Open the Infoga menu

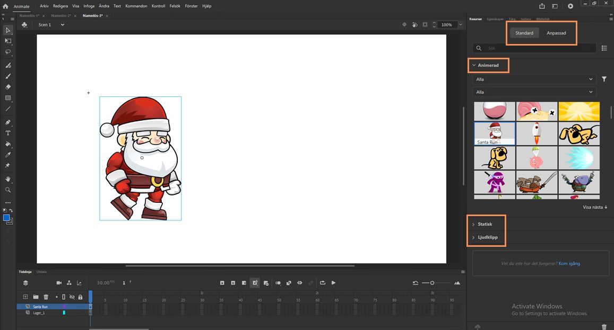pyautogui.click(x=89, y=6)
